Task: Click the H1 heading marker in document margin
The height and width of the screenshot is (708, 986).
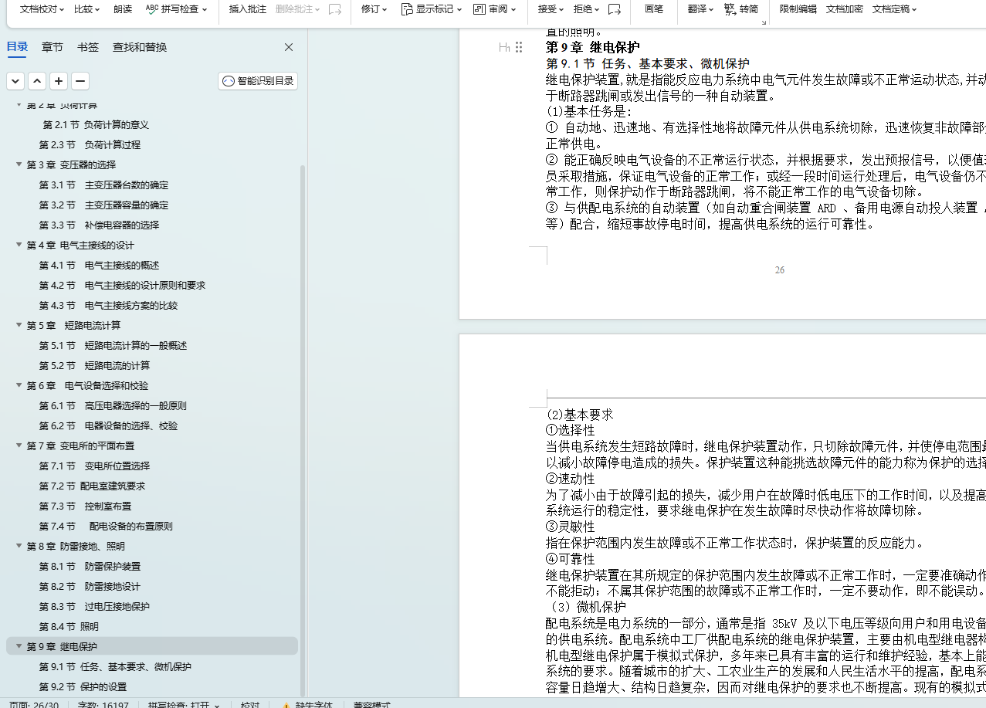Action: click(504, 47)
